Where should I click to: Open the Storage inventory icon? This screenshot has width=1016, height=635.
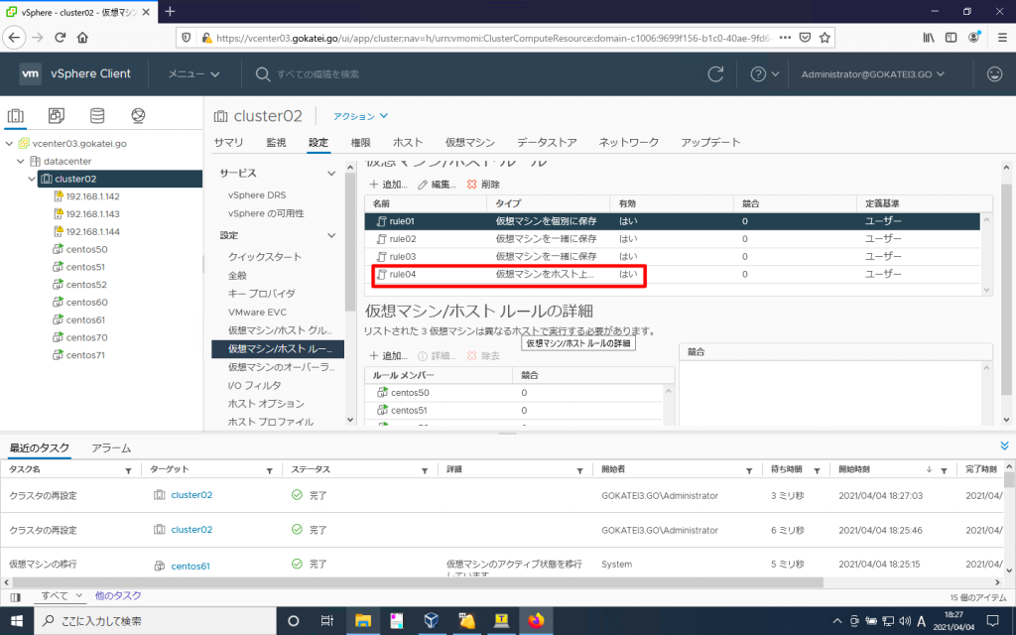pyautogui.click(x=96, y=115)
